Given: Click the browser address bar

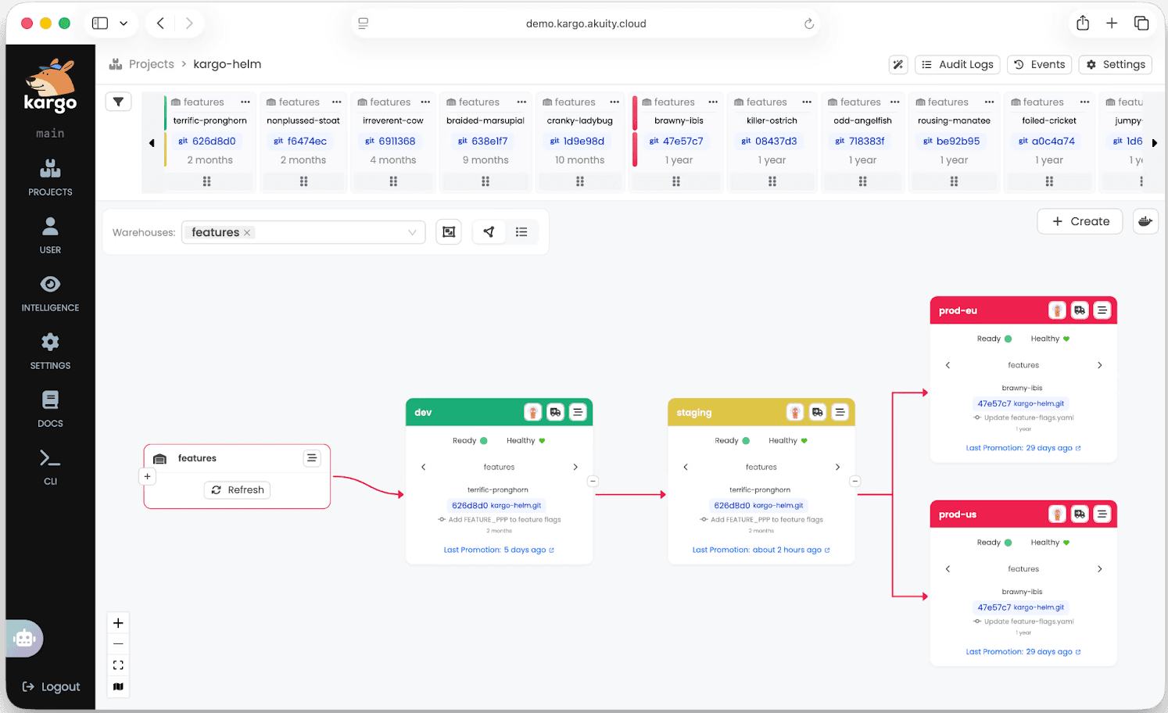Looking at the screenshot, I should click(x=586, y=23).
